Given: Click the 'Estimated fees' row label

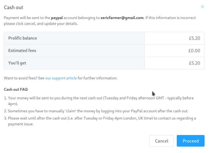Looking at the screenshot, I should (x=22, y=51).
